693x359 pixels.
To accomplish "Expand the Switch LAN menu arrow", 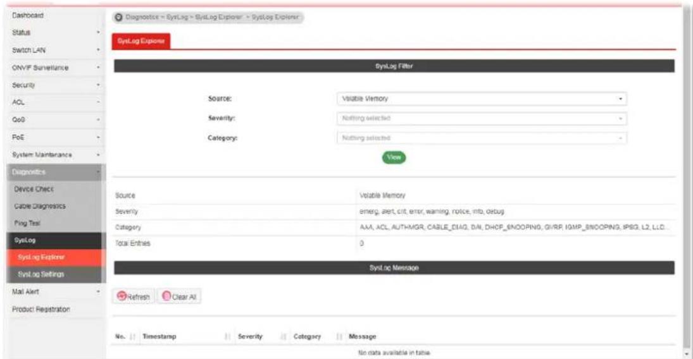I will (97, 50).
